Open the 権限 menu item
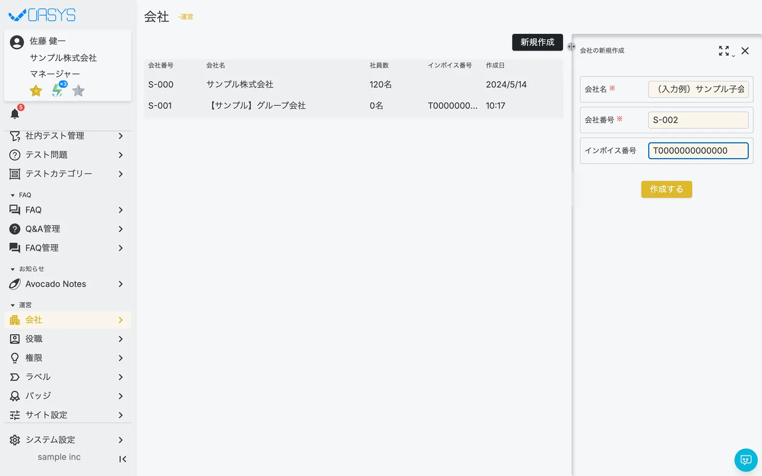762x476 pixels. [x=68, y=358]
